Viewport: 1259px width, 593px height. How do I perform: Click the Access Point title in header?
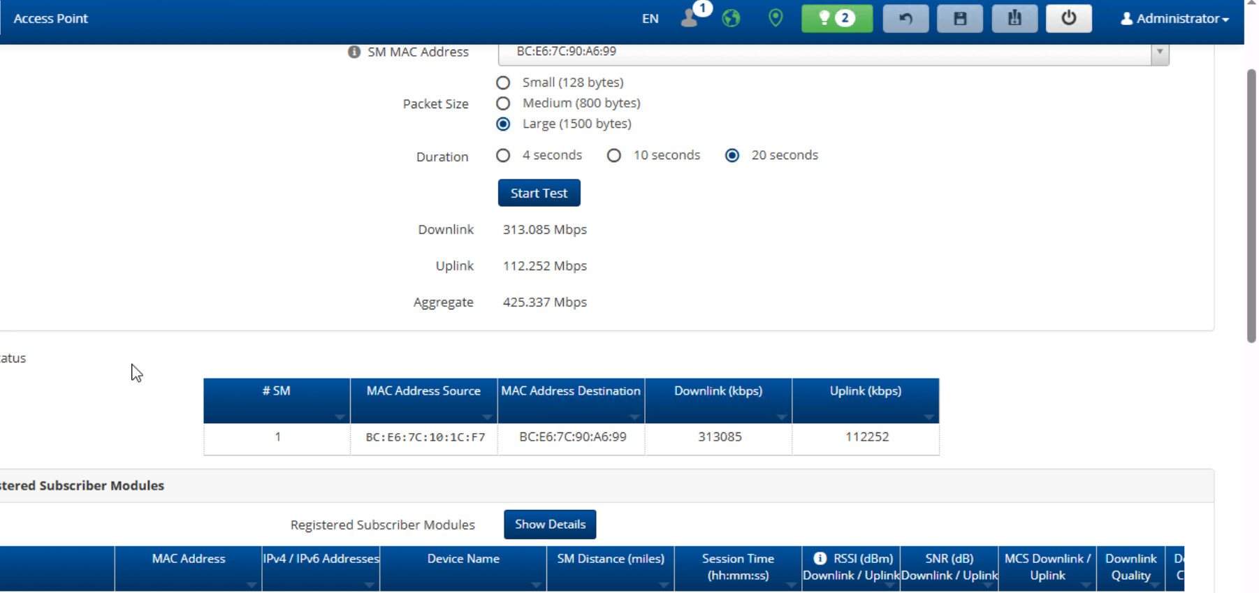51,19
